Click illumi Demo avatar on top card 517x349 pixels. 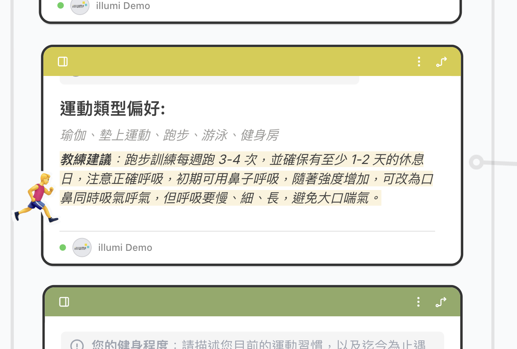tap(80, 6)
